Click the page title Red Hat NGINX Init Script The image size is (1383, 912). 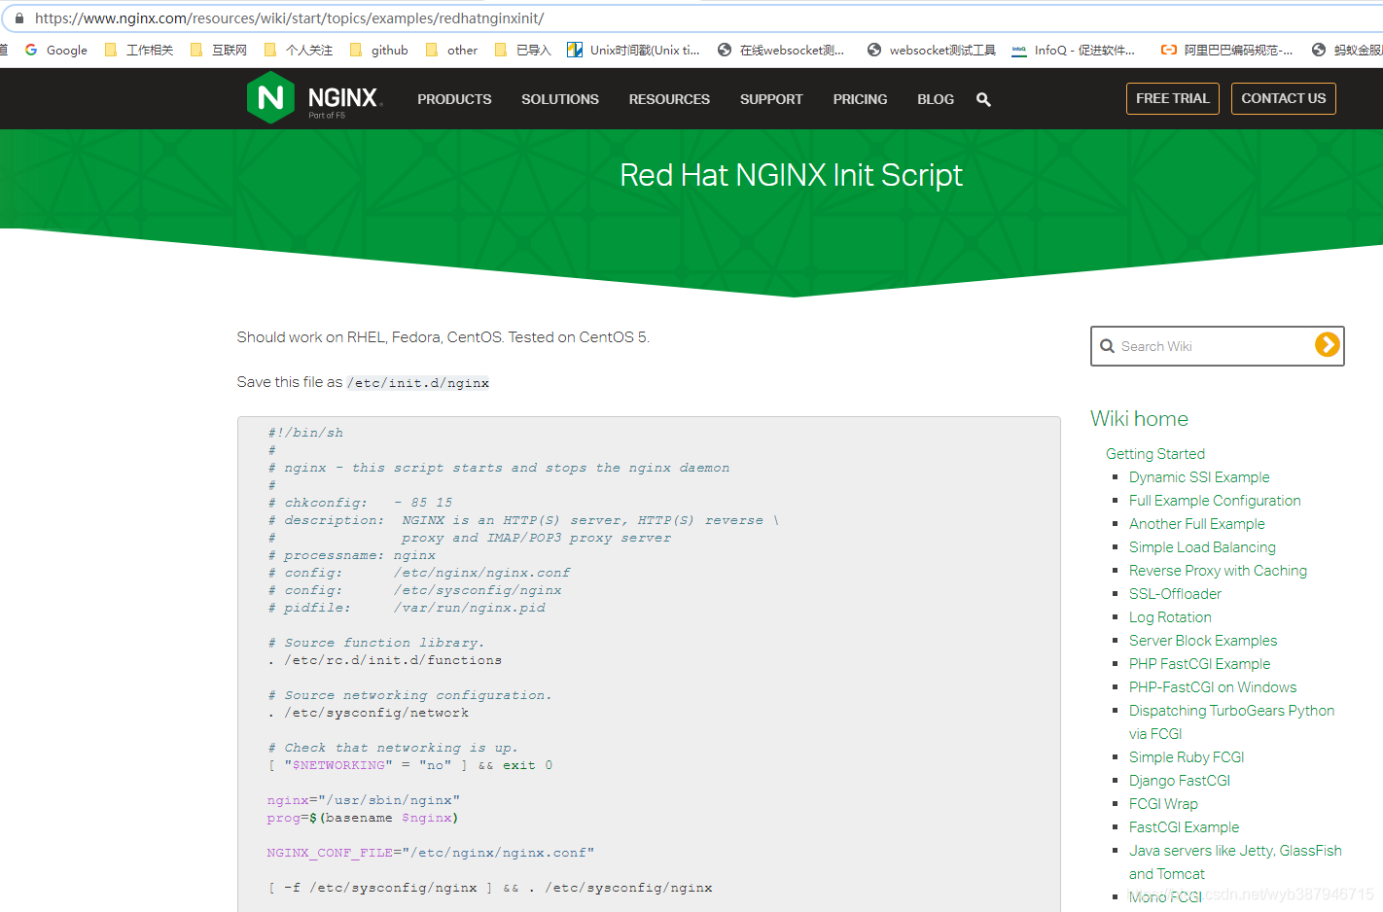coord(791,175)
